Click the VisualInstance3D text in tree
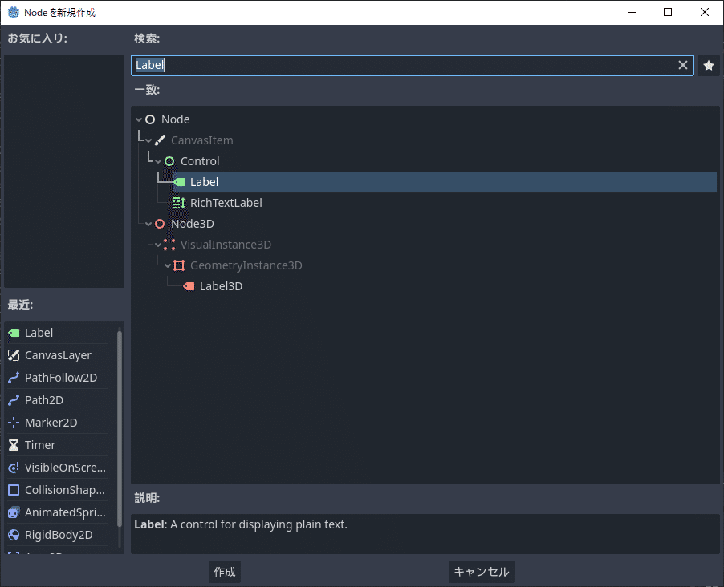This screenshot has height=587, width=724. [226, 245]
